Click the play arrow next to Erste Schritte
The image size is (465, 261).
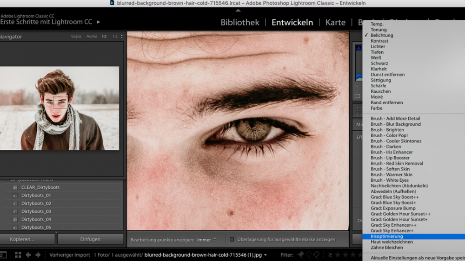99,22
